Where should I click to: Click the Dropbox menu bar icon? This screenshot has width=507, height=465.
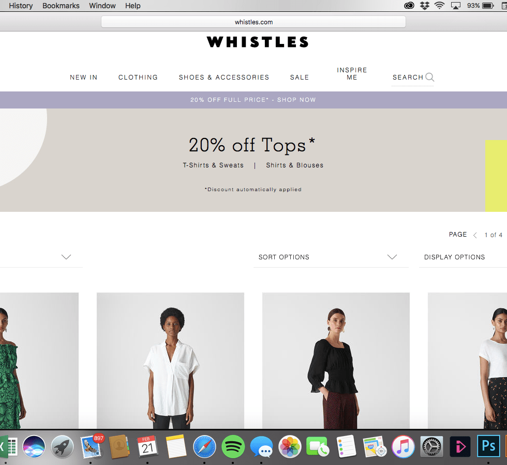[425, 6]
